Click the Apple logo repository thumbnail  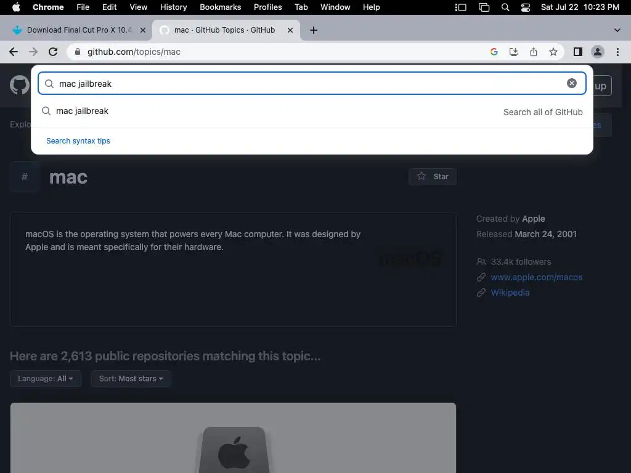[234, 438]
